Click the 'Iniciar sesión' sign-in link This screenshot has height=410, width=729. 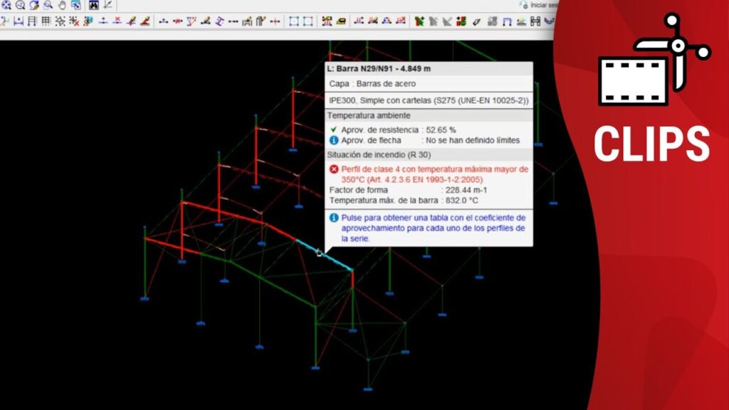tap(541, 5)
